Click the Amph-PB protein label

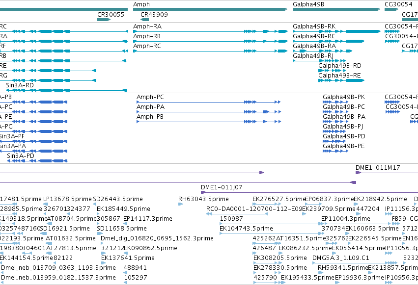pos(150,117)
